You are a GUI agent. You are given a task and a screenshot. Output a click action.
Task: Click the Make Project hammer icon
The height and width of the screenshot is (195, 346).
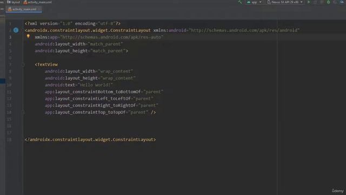(240, 2)
